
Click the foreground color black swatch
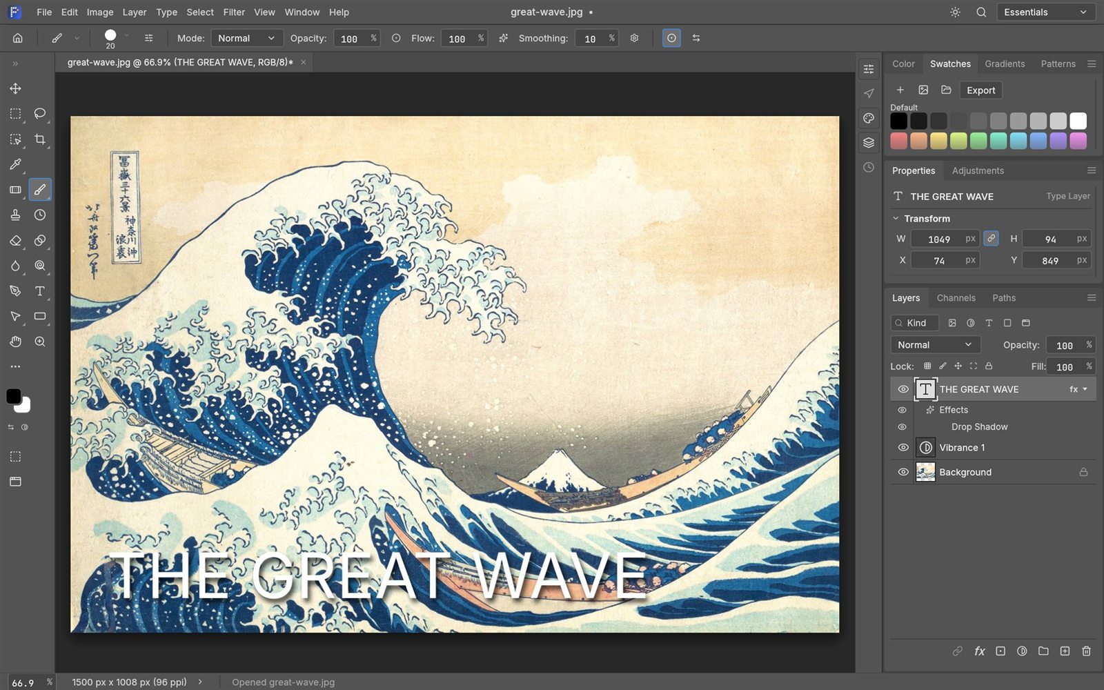point(13,396)
